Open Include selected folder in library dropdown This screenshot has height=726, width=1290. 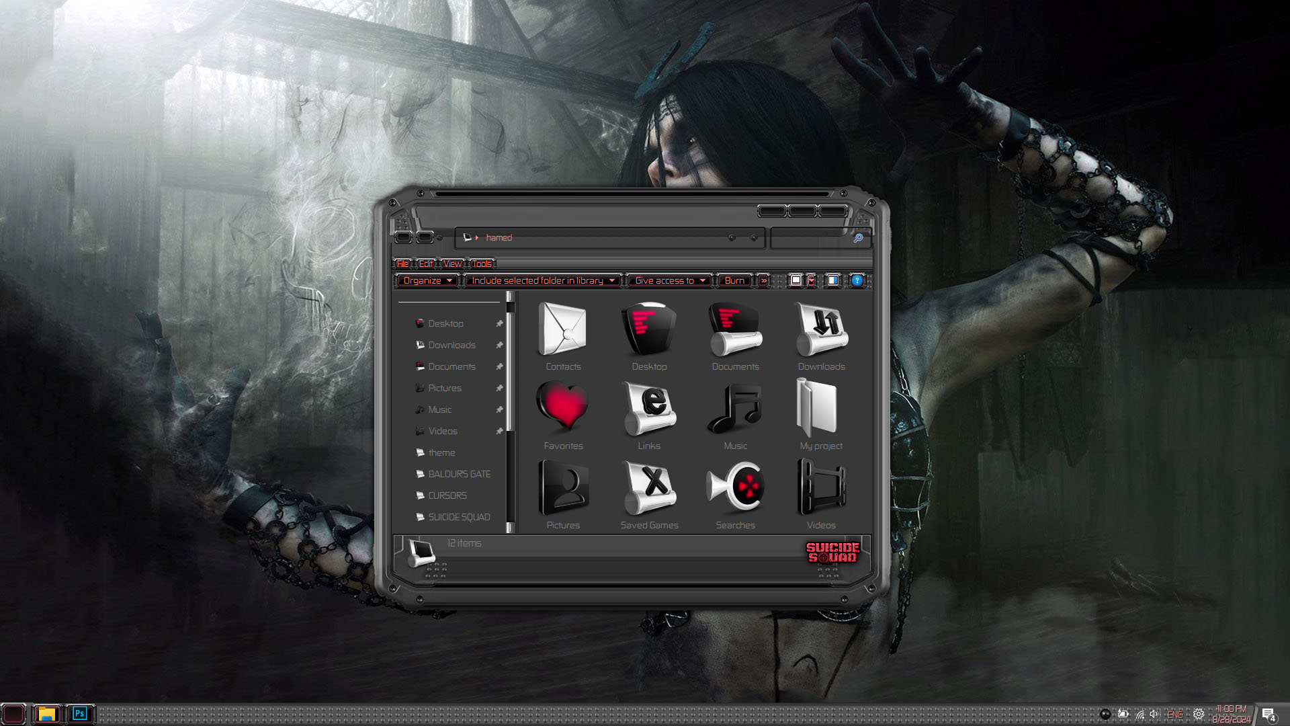point(543,280)
